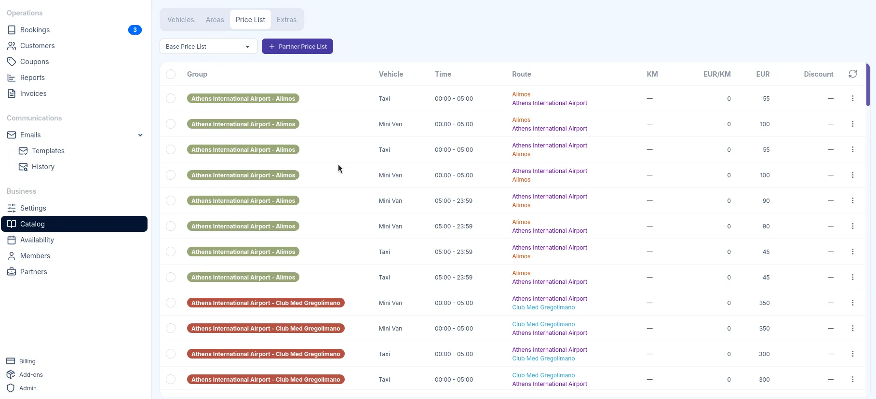Click the first Athens International Airport - Alimos tag
Viewport: 876px width, 399px height.
[243, 98]
